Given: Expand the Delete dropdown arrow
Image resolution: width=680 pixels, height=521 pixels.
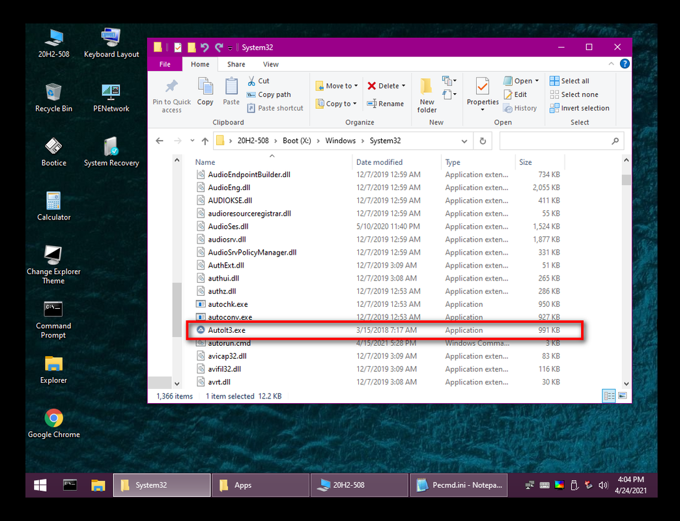Looking at the screenshot, I should click(403, 86).
